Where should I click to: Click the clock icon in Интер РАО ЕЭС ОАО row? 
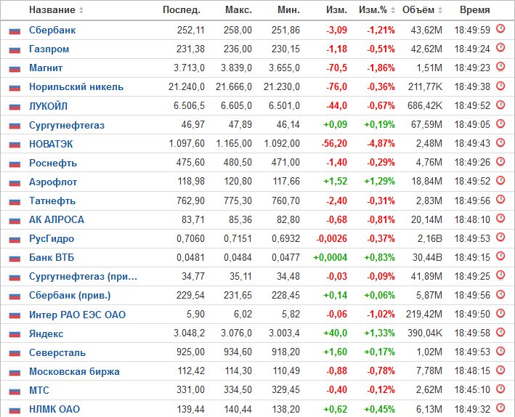[x=500, y=313]
